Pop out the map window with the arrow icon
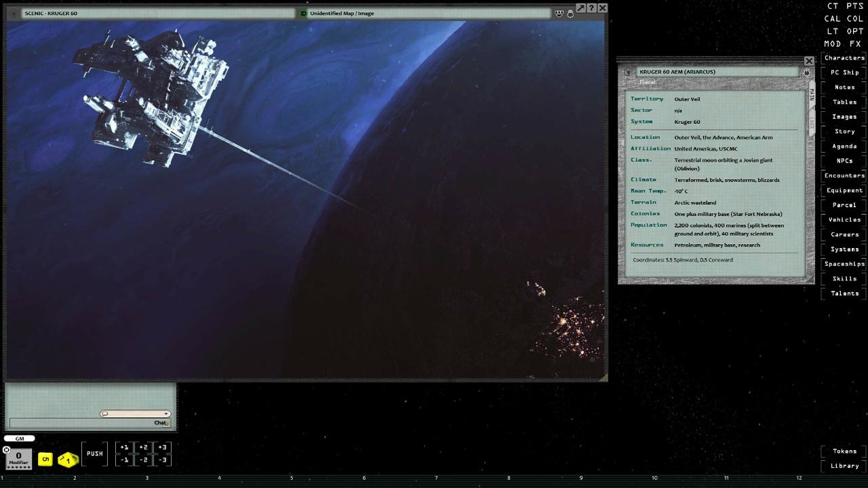This screenshot has width=868, height=488. coord(580,7)
